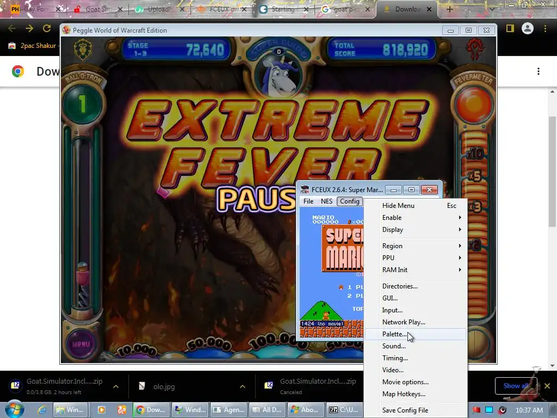This screenshot has width=557, height=418.
Task: Select Save Config File
Action: (416, 410)
